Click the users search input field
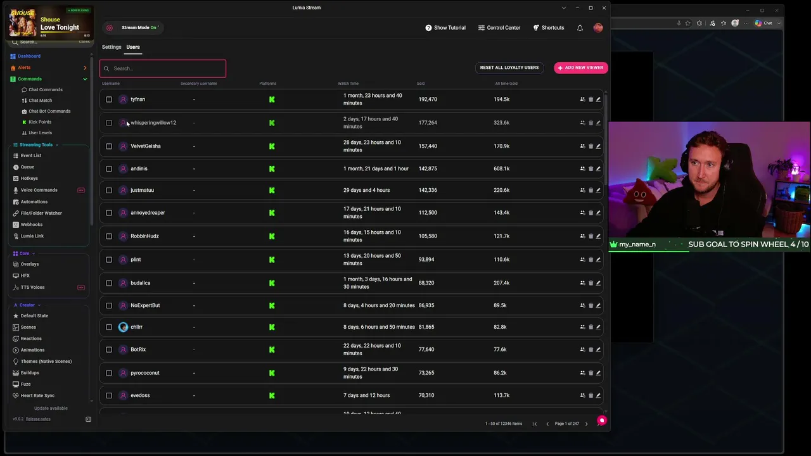811x456 pixels. coord(163,68)
